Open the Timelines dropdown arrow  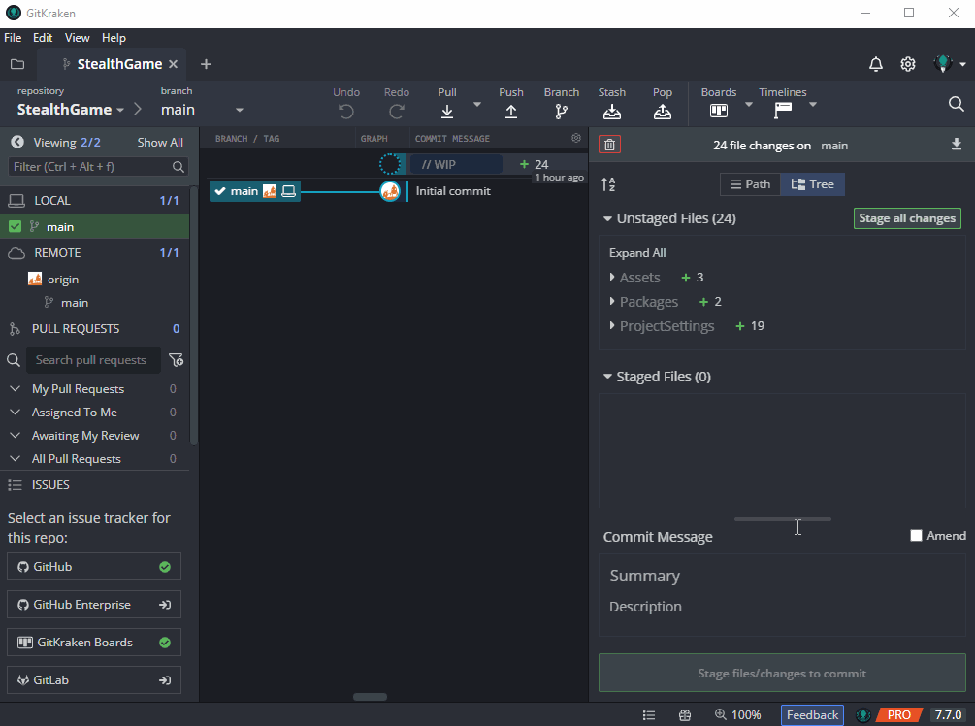coord(813,104)
